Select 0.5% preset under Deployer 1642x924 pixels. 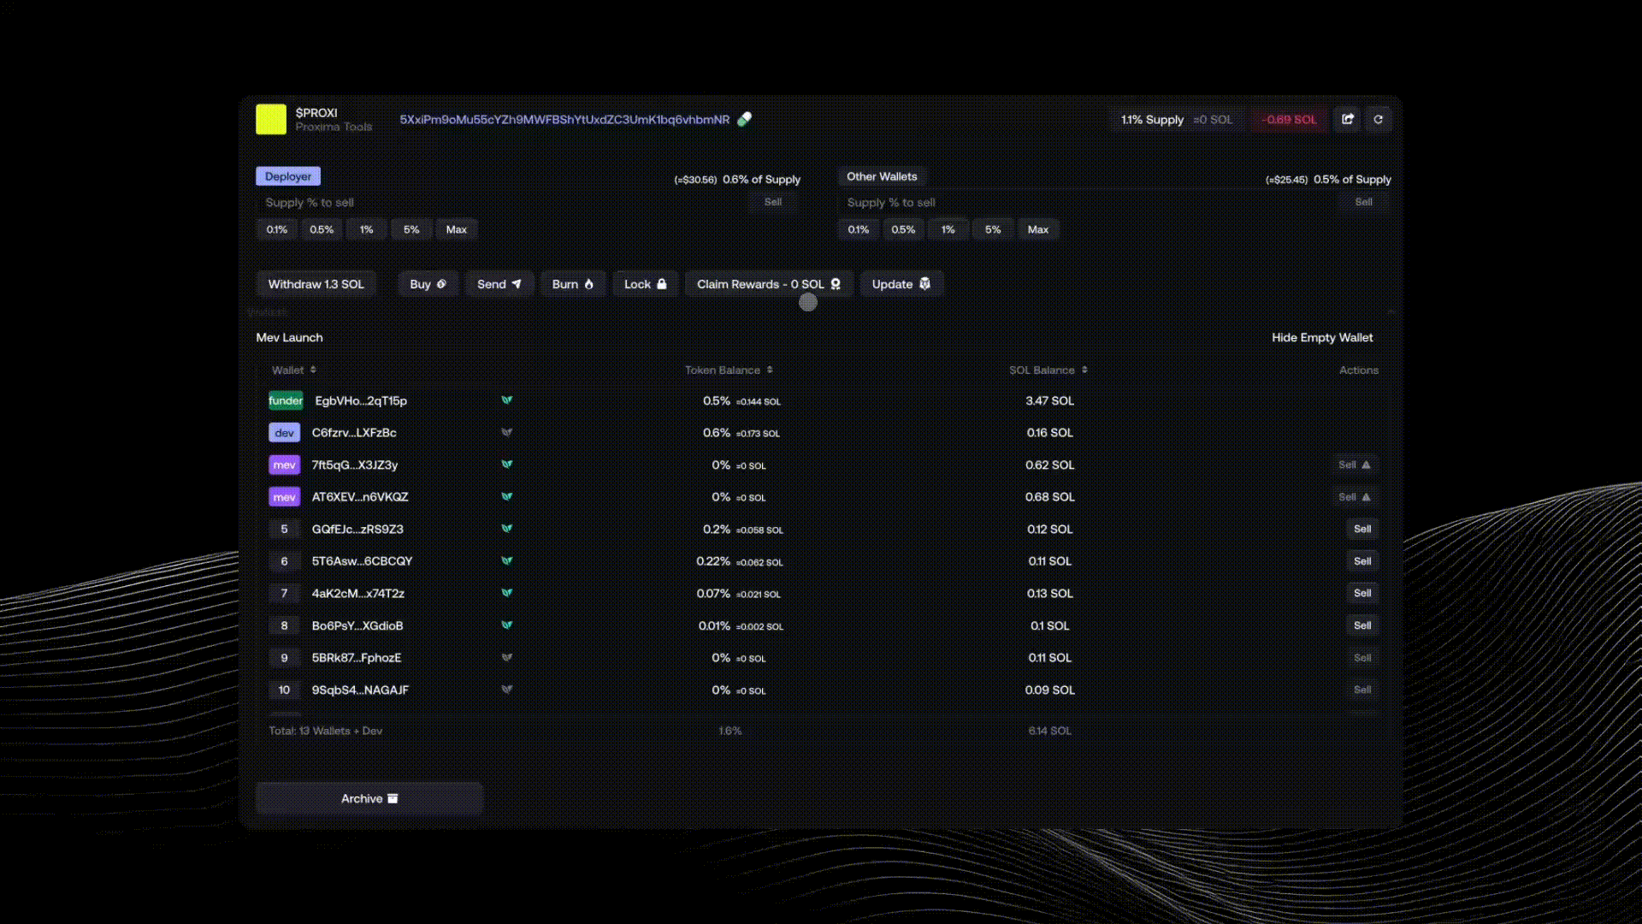coord(322,229)
